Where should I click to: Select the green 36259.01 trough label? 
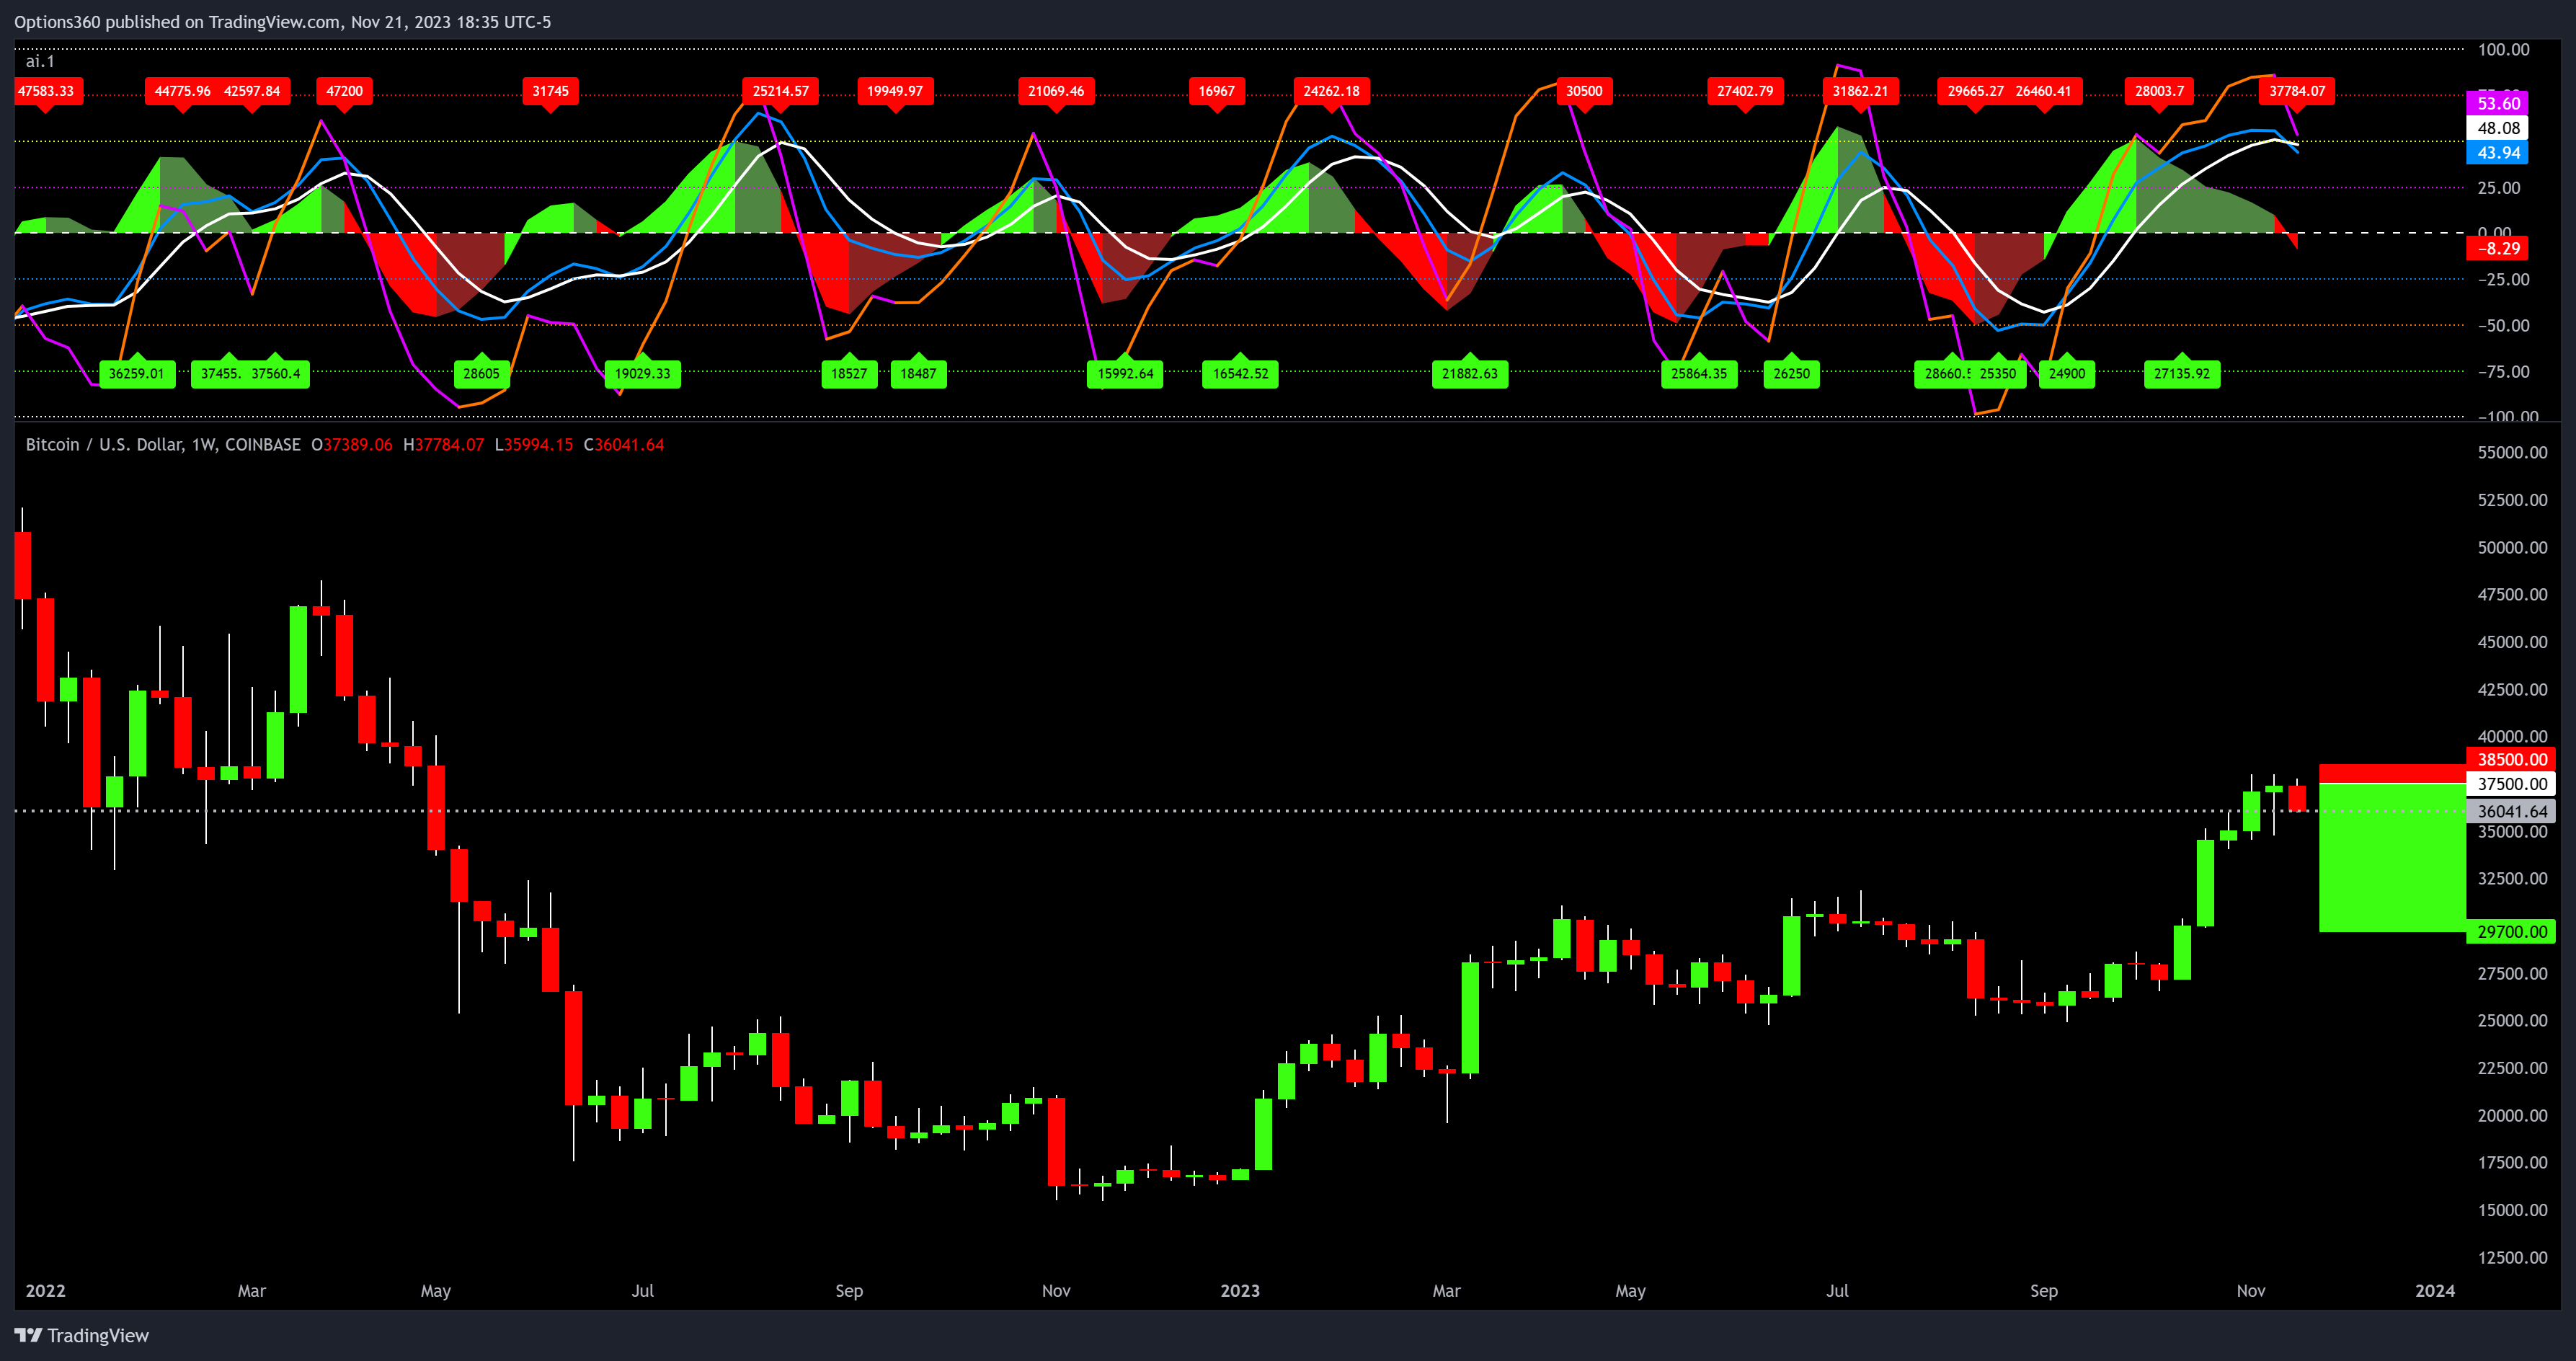coord(137,374)
